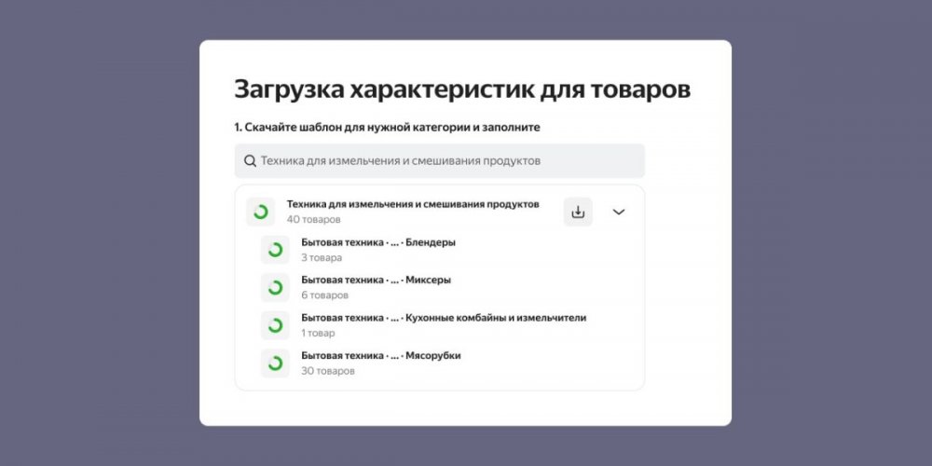Open the Блендеры subcategory
Image resolution: width=932 pixels, height=466 pixels.
click(378, 242)
